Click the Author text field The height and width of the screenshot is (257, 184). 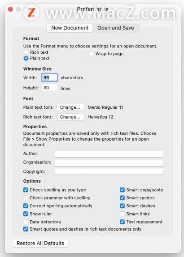109,154
